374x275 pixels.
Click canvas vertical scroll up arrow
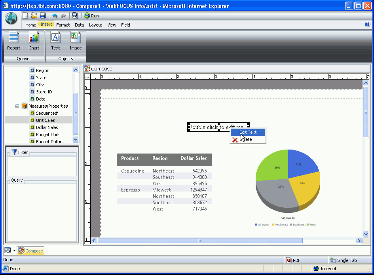[366, 83]
